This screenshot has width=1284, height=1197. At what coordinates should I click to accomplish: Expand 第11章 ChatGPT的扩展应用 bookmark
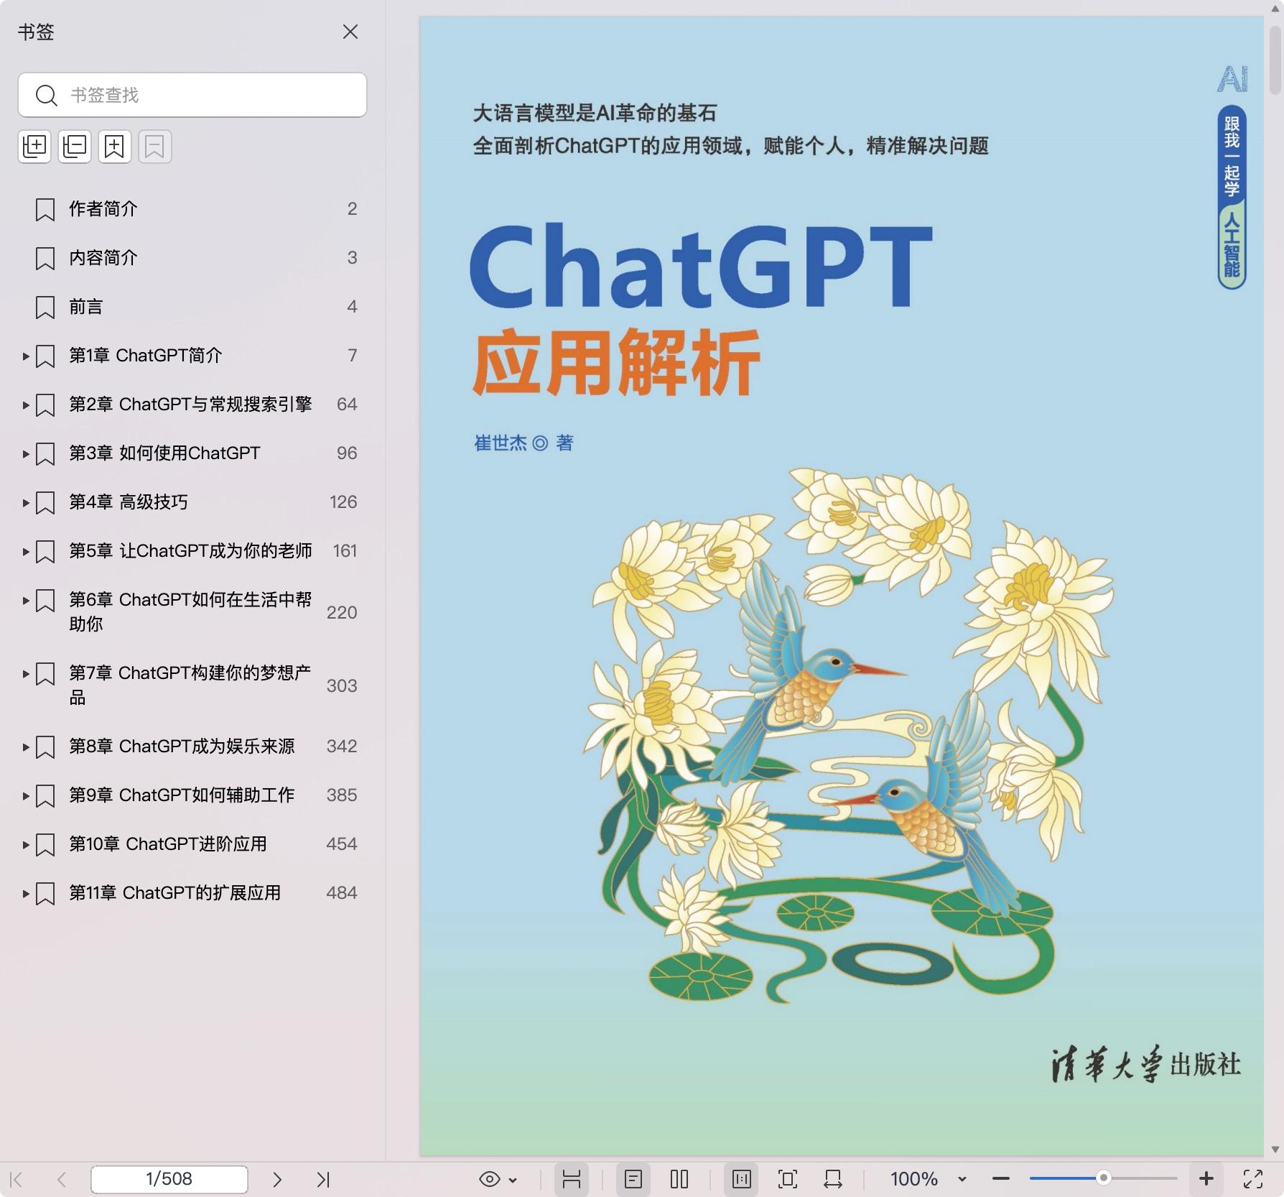point(26,893)
